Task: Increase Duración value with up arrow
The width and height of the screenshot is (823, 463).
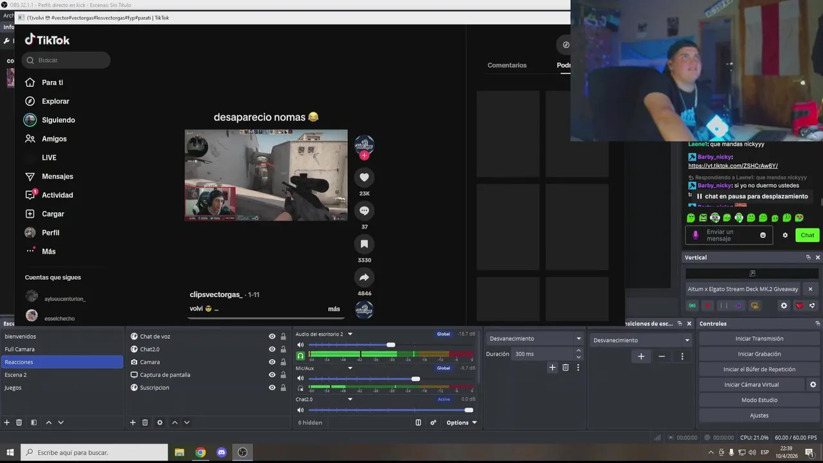Action: (578, 350)
